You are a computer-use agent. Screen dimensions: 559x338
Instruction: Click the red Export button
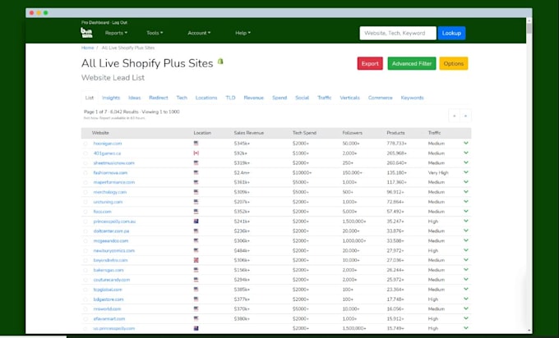click(x=370, y=64)
